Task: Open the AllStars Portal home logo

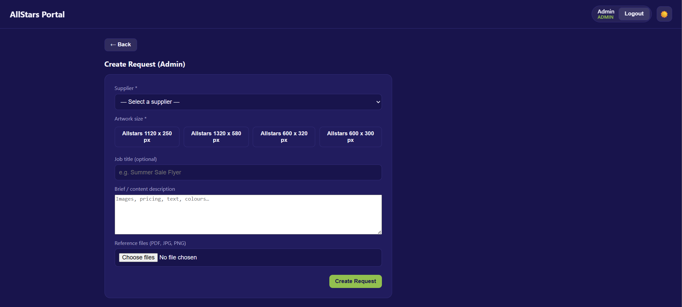Action: [37, 14]
